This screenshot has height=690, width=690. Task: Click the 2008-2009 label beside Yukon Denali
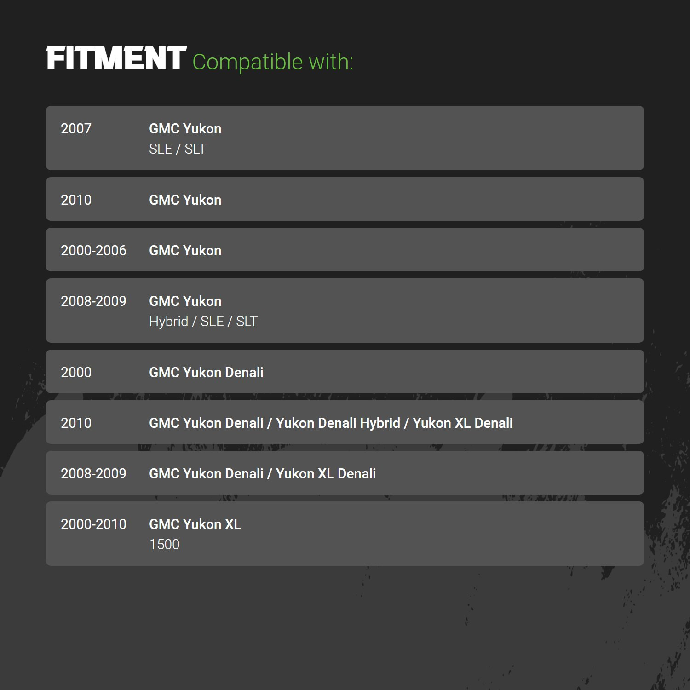tap(93, 474)
